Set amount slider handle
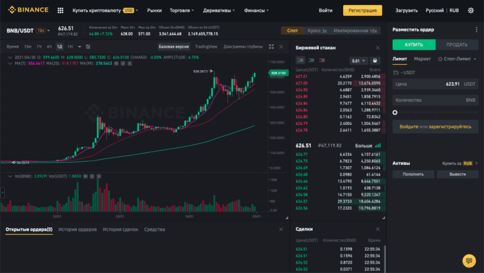Screen dimensions: 484x273 (x=395, y=112)
